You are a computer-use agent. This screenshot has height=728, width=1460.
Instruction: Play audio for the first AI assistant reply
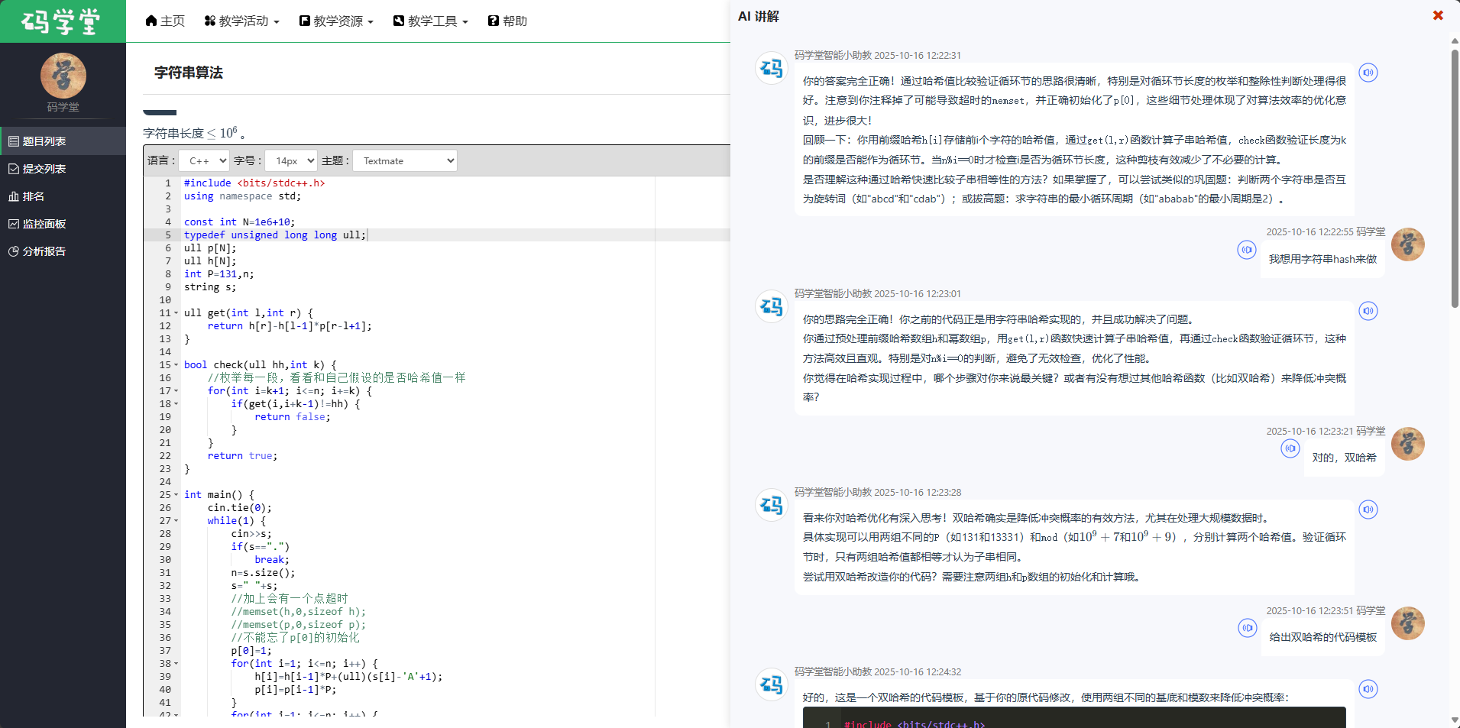click(1368, 73)
